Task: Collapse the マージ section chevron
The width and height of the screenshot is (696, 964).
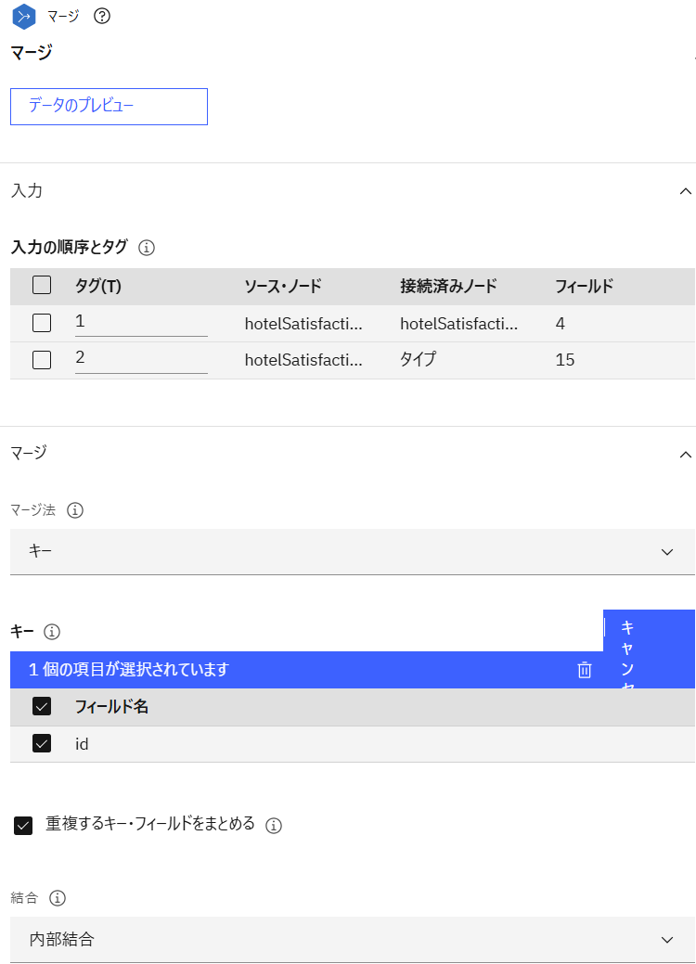Action: (x=685, y=455)
